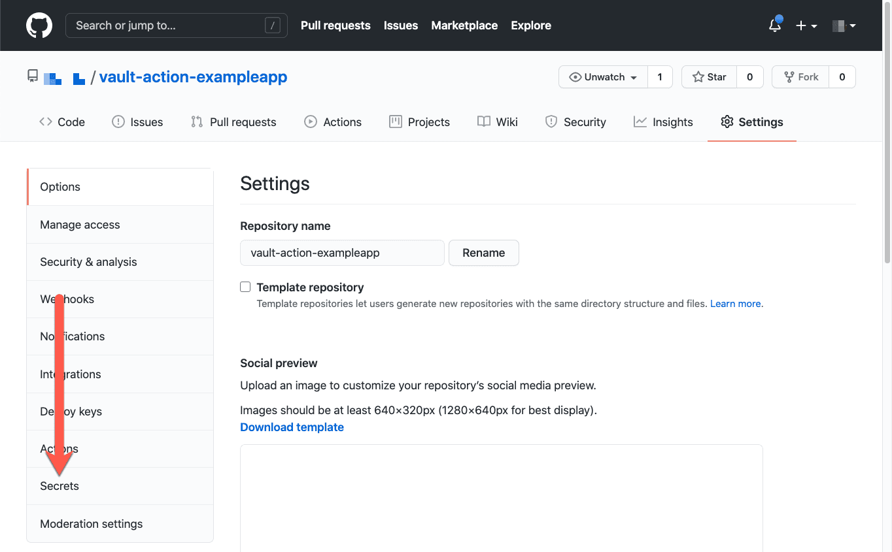Screen dimensions: 892x552
Task: Open Actions in the settings sidebar
Action: 120,449
